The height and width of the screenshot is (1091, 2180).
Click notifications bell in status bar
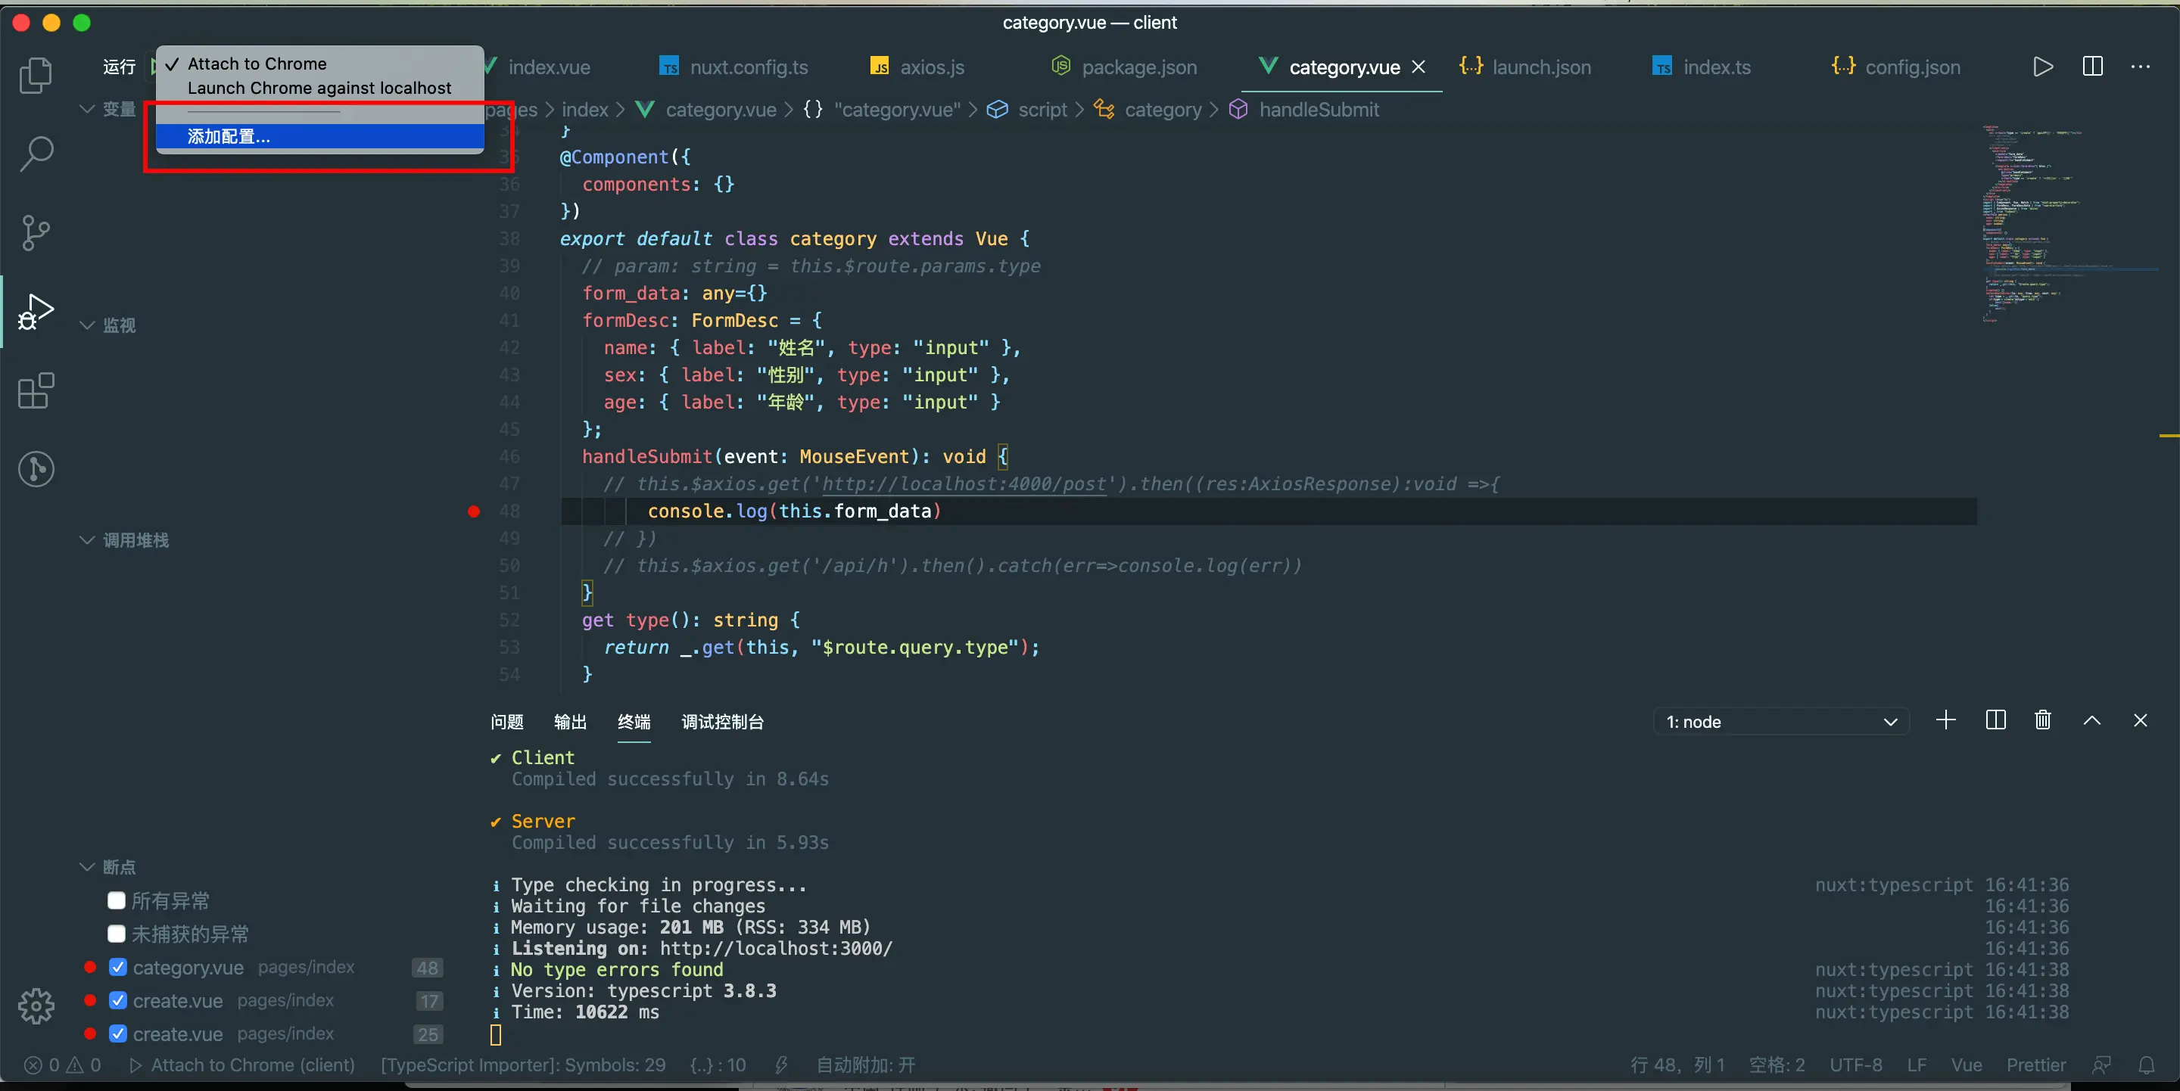point(2146,1065)
